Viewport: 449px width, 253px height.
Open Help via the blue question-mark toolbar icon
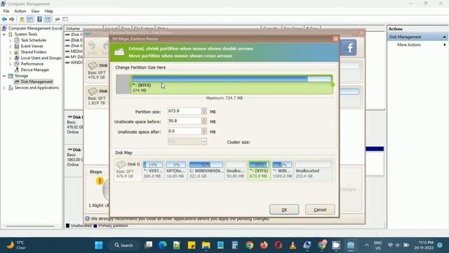point(39,19)
